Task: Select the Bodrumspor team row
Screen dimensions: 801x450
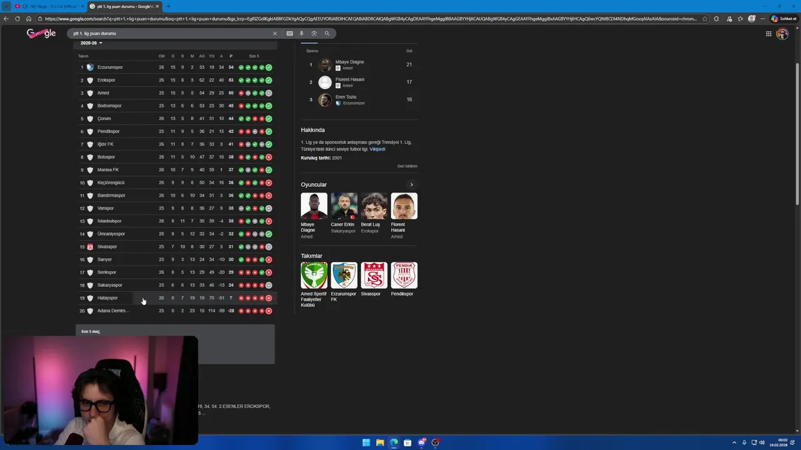Action: coord(175,106)
